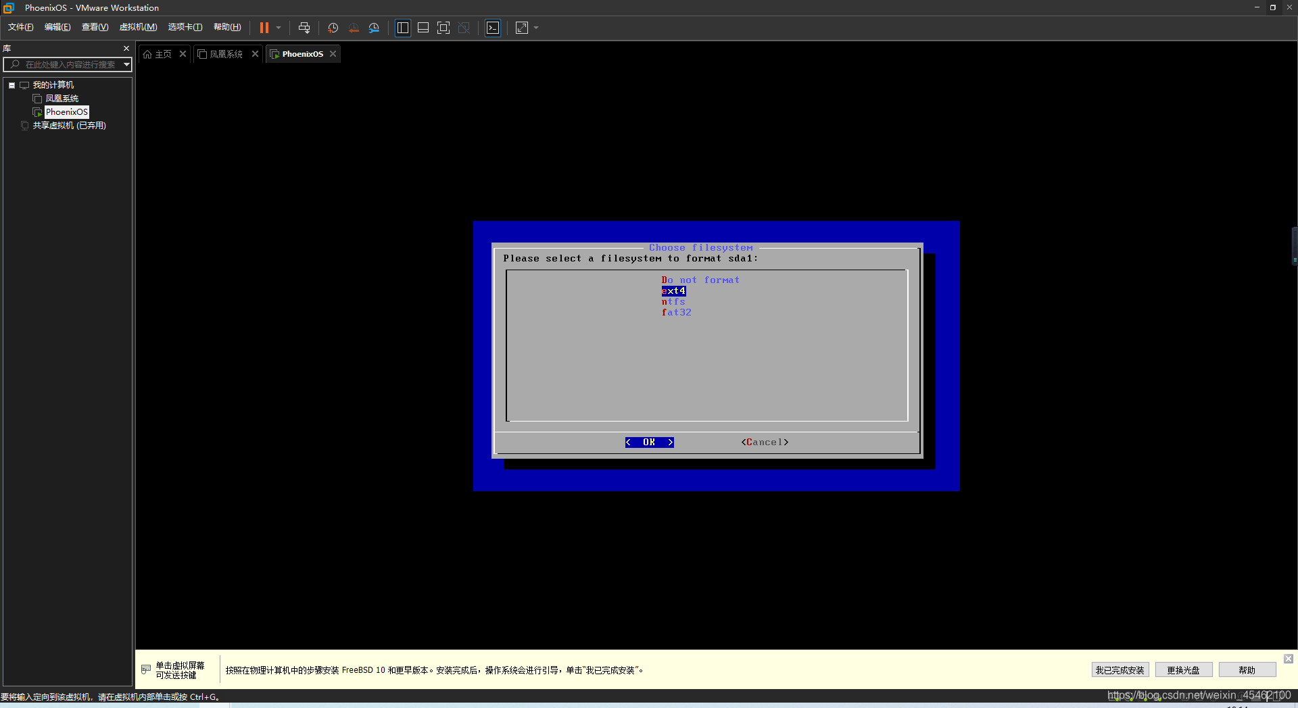Collapse the 我的计算机 tree node

[x=11, y=85]
